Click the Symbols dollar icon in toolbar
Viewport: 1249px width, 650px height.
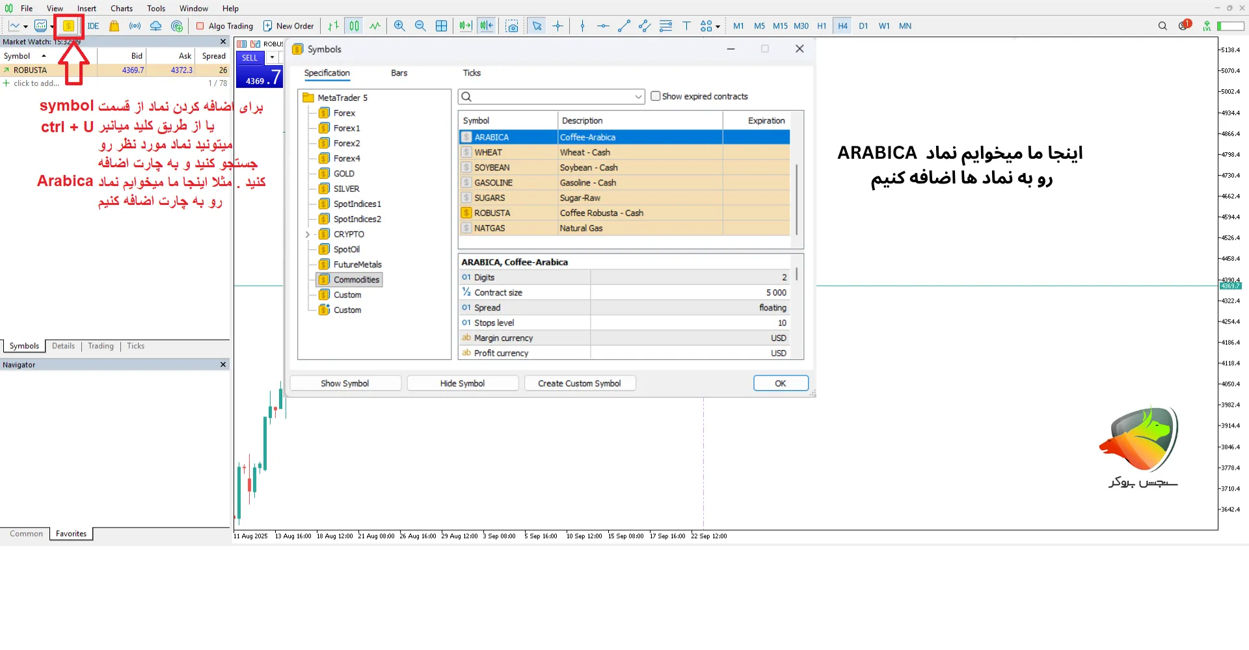pos(68,26)
